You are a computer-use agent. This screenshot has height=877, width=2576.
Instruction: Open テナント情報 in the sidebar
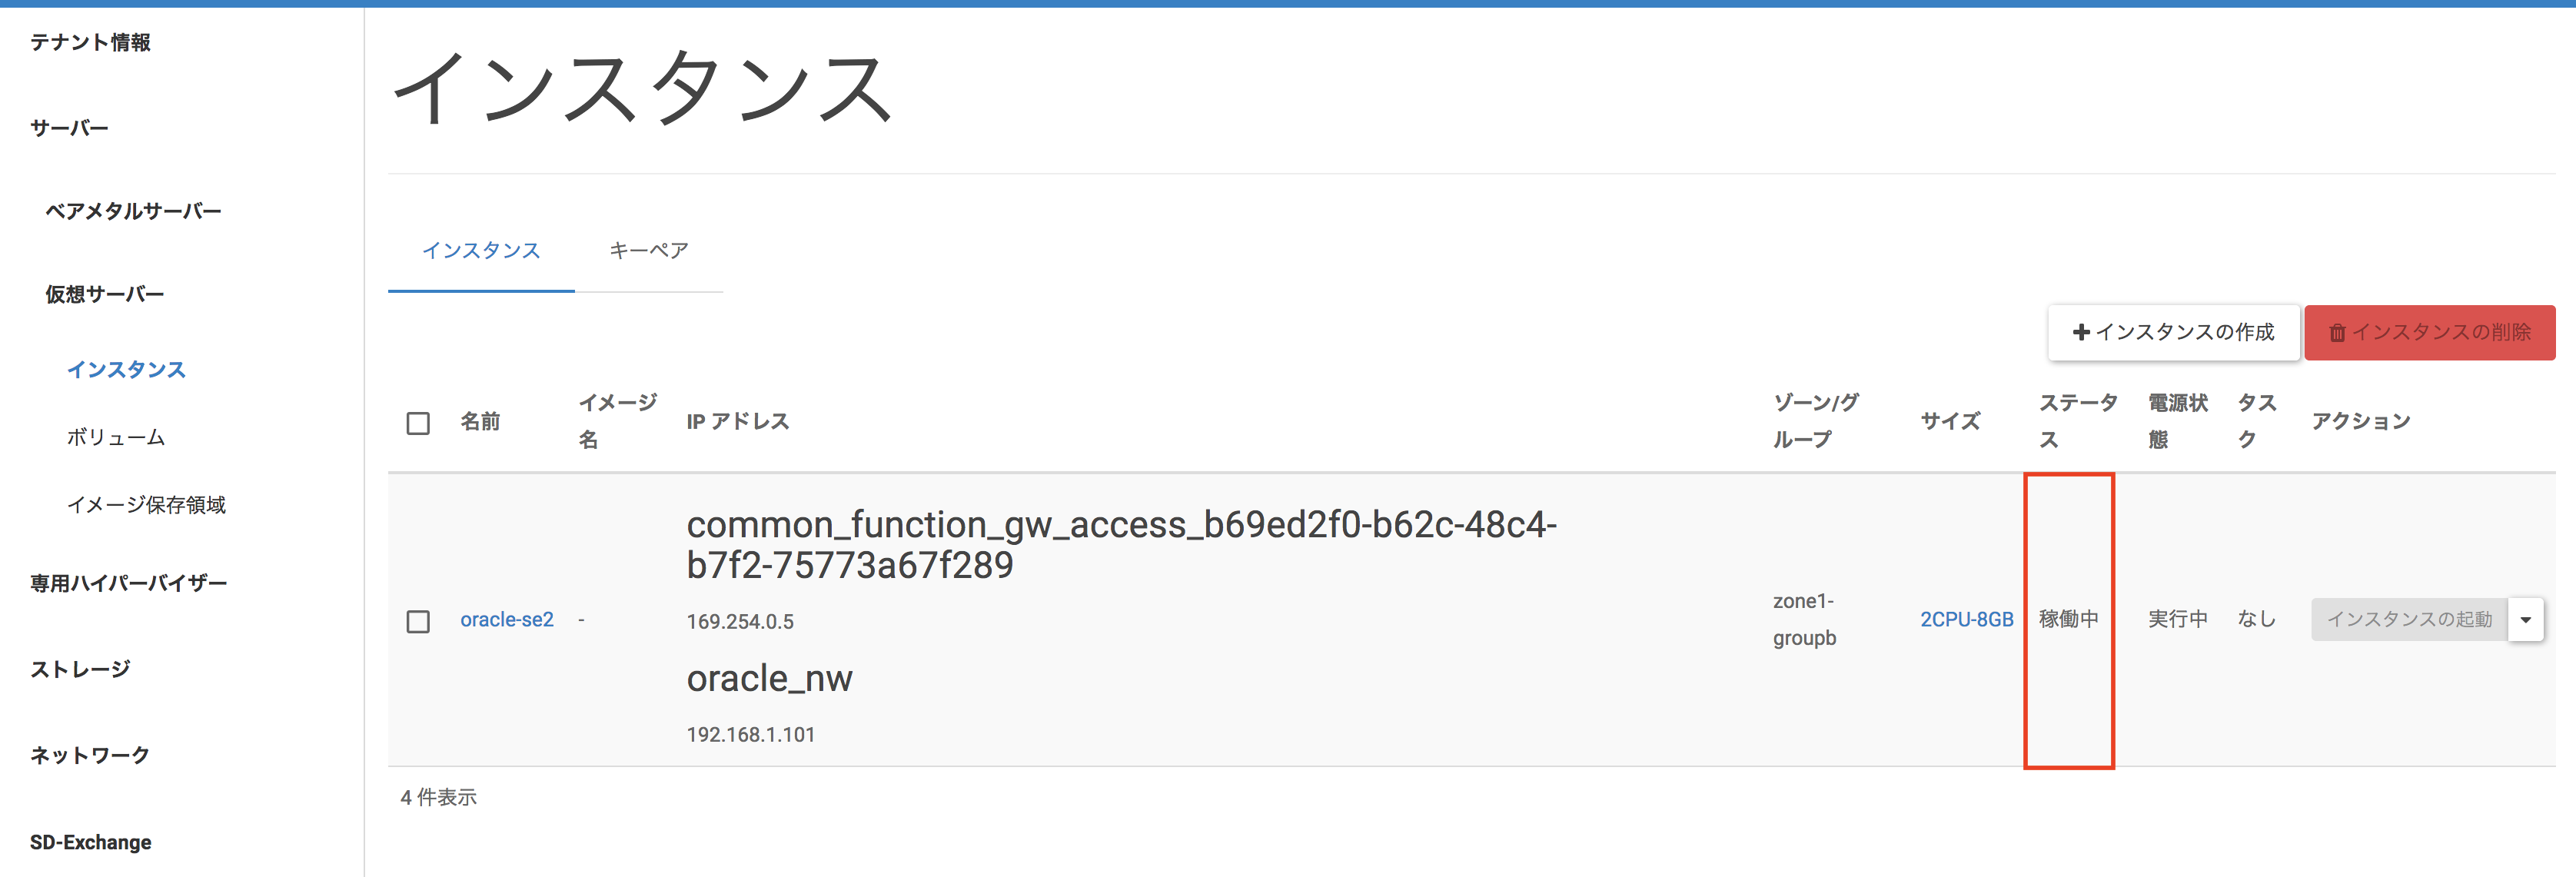click(90, 42)
